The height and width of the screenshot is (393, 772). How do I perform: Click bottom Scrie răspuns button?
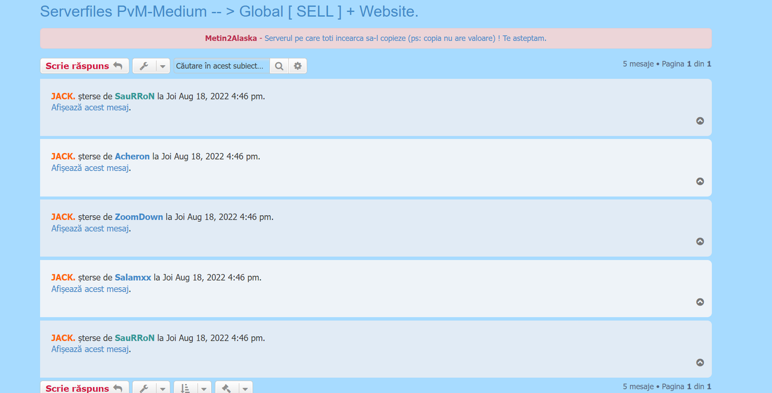coord(84,388)
